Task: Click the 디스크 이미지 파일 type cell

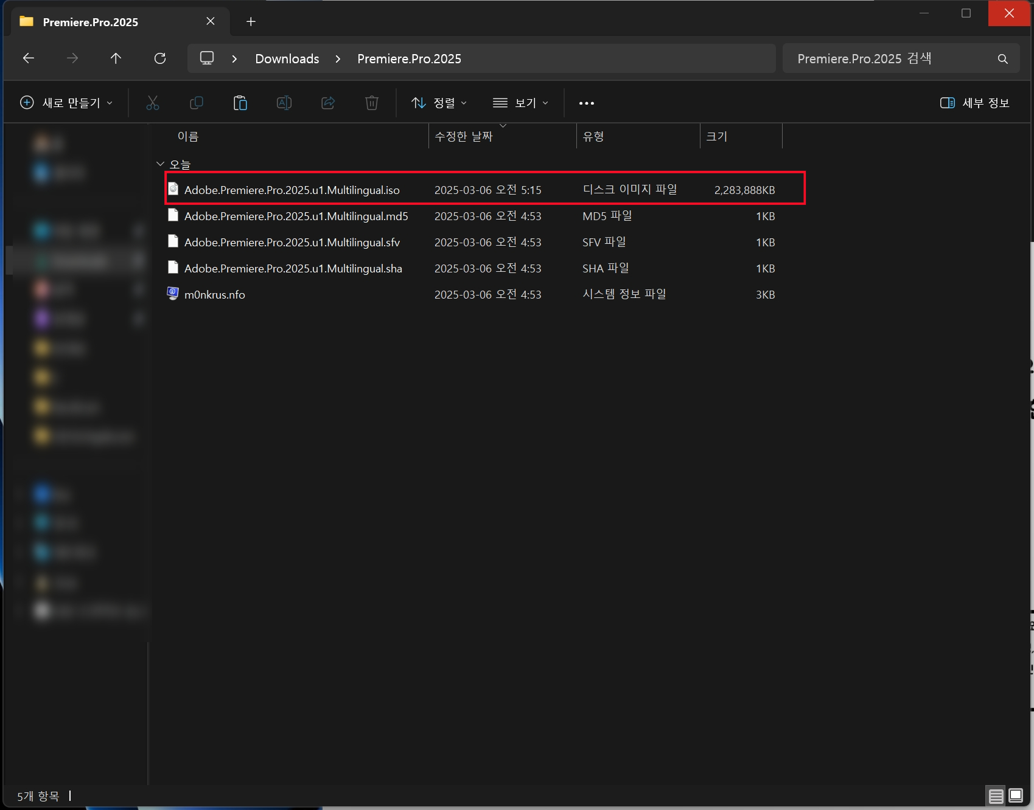Action: tap(630, 190)
